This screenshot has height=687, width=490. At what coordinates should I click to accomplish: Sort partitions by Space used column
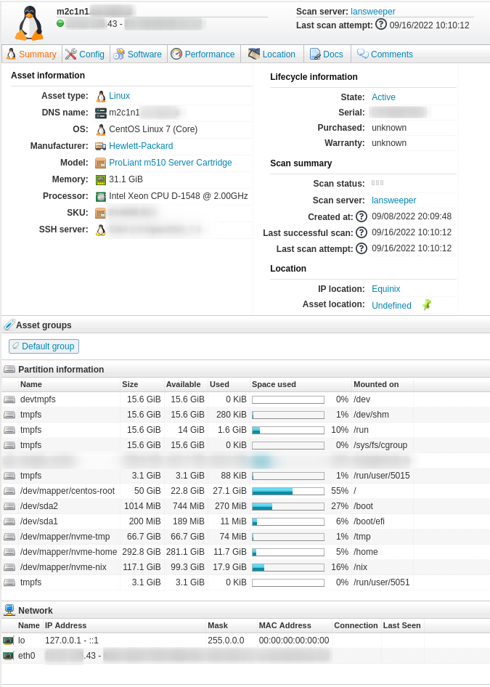pos(274,384)
